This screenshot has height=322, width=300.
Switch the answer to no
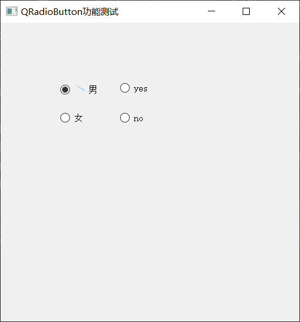click(x=125, y=118)
